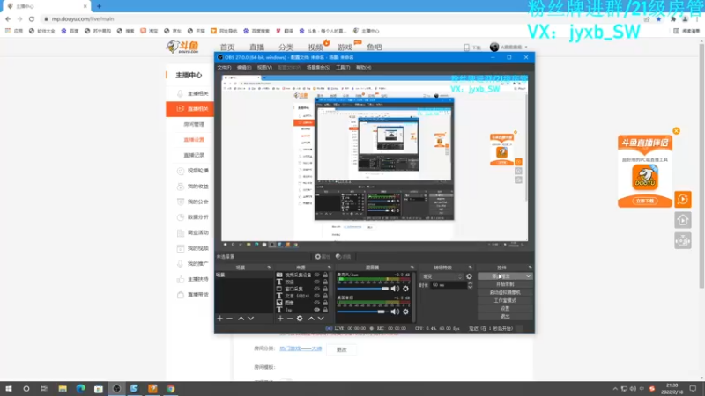Toggle visibility of 图像 source
Image resolution: width=705 pixels, height=396 pixels.
coord(317,303)
